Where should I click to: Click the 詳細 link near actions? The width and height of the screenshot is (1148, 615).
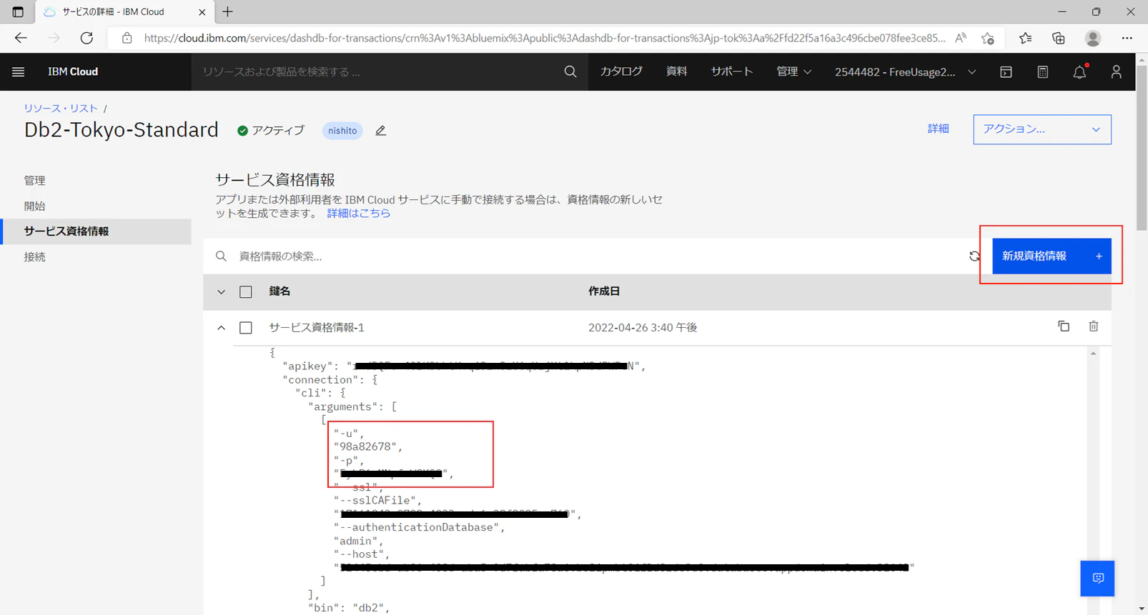tap(939, 129)
